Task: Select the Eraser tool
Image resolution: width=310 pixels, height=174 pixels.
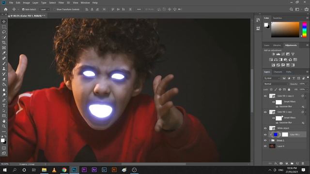Action: pyautogui.click(x=4, y=79)
